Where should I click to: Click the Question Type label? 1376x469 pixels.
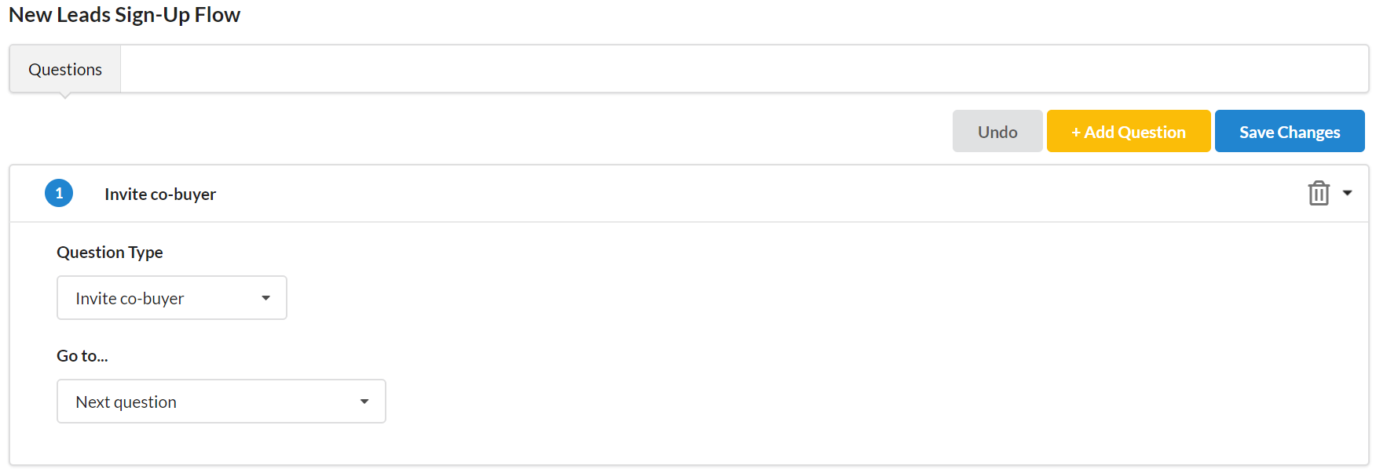click(110, 253)
